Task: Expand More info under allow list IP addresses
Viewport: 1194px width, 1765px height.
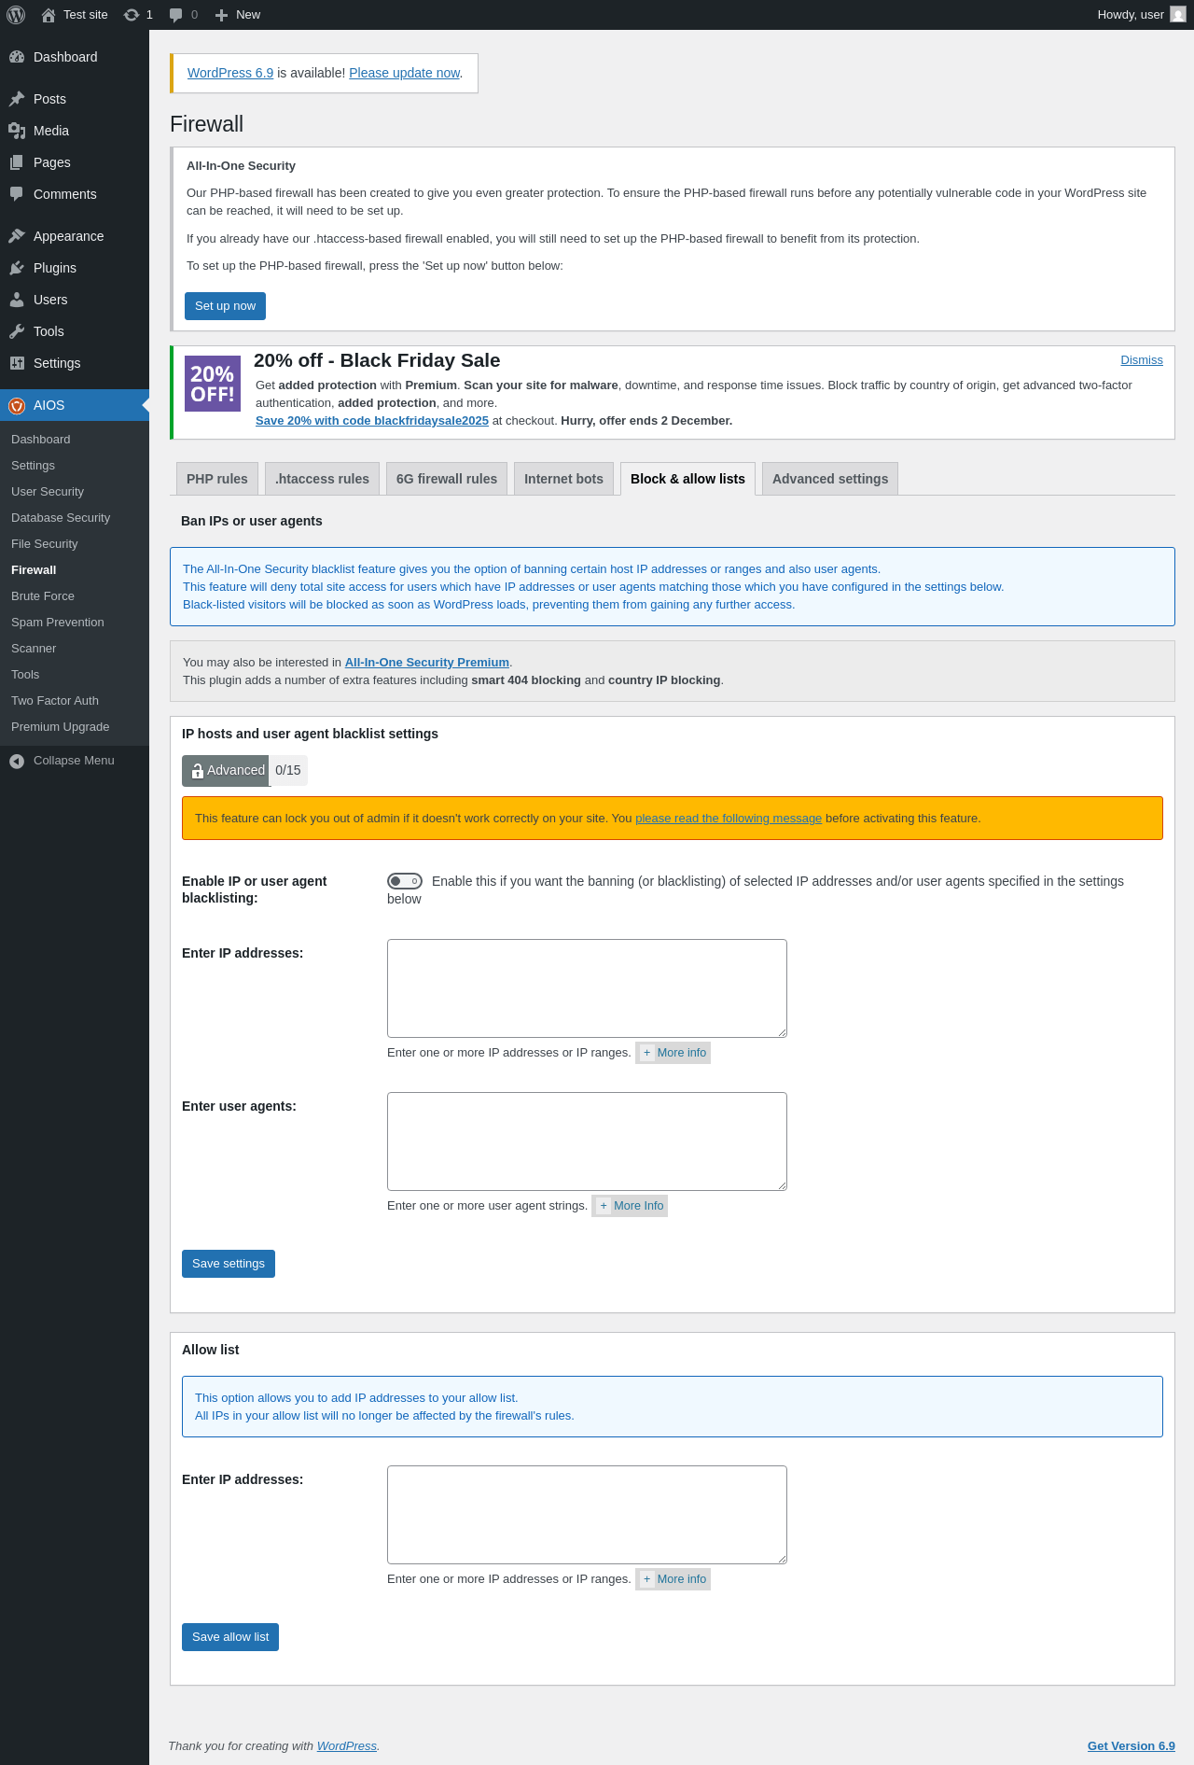Action: [x=673, y=1579]
